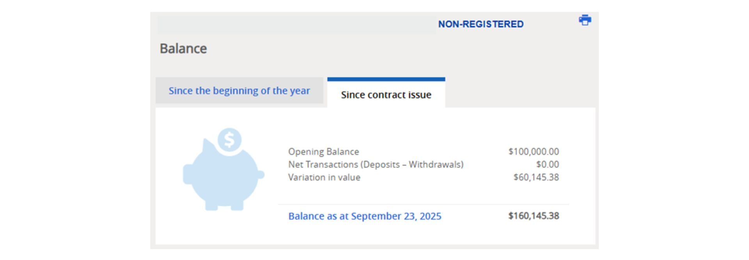749x260 pixels.
Task: Click the NON-REGISTERED account label
Action: tap(481, 24)
